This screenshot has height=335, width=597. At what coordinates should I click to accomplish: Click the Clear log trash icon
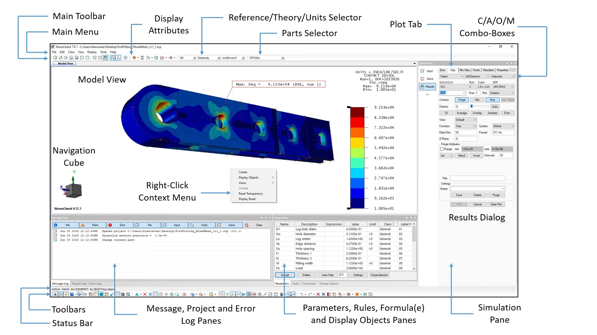pyautogui.click(x=247, y=225)
